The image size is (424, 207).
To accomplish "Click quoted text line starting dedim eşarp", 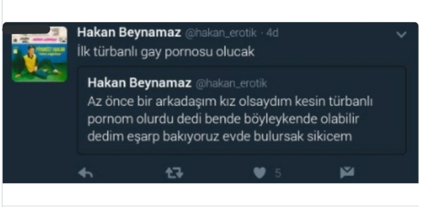I will [219, 137].
